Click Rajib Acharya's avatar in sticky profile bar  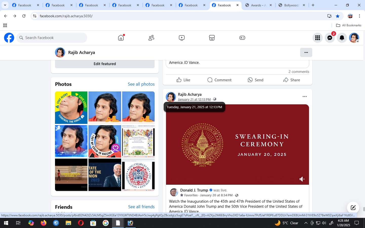[60, 52]
